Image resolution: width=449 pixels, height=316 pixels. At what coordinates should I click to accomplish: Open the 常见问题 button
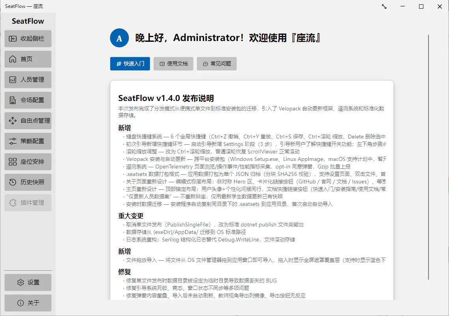(217, 64)
